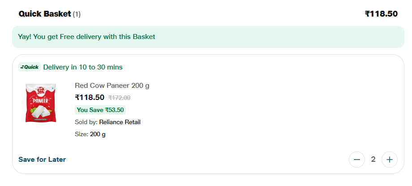Click the basket item count (1)
This screenshot has width=412, height=186.
point(77,14)
